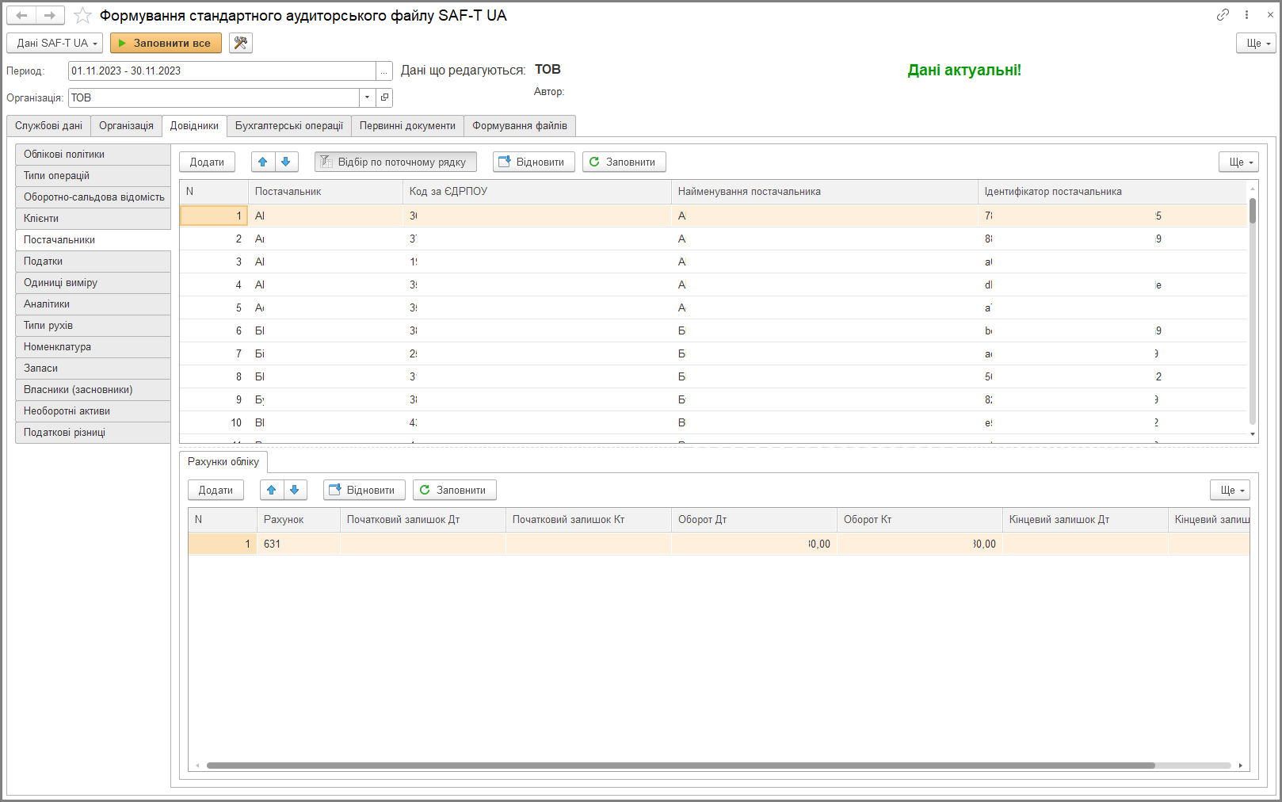Expand the upper table Ще menu
Image resolution: width=1282 pixels, height=802 pixels.
(x=1239, y=162)
